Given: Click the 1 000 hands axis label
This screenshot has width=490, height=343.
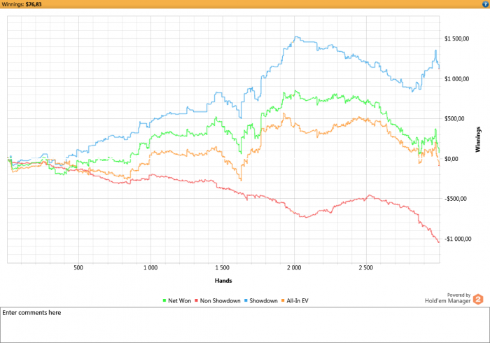Looking at the screenshot, I should pyautogui.click(x=150, y=267).
